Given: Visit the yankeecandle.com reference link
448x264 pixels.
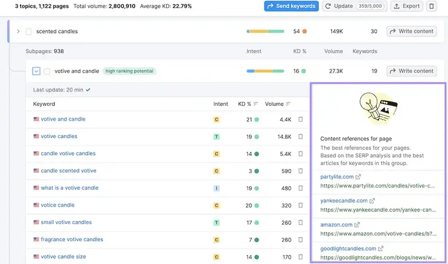Looking at the screenshot, I should tap(343, 201).
